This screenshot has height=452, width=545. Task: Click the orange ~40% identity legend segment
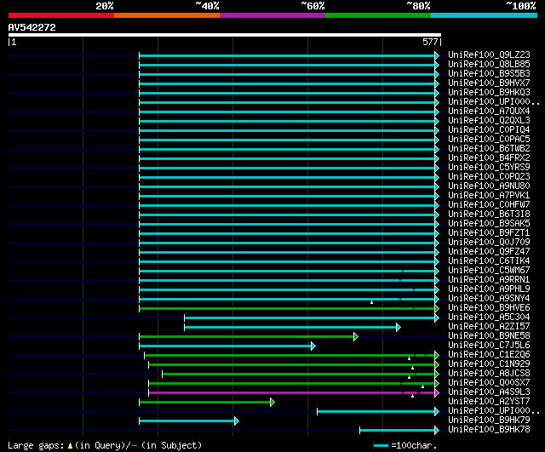click(x=167, y=15)
